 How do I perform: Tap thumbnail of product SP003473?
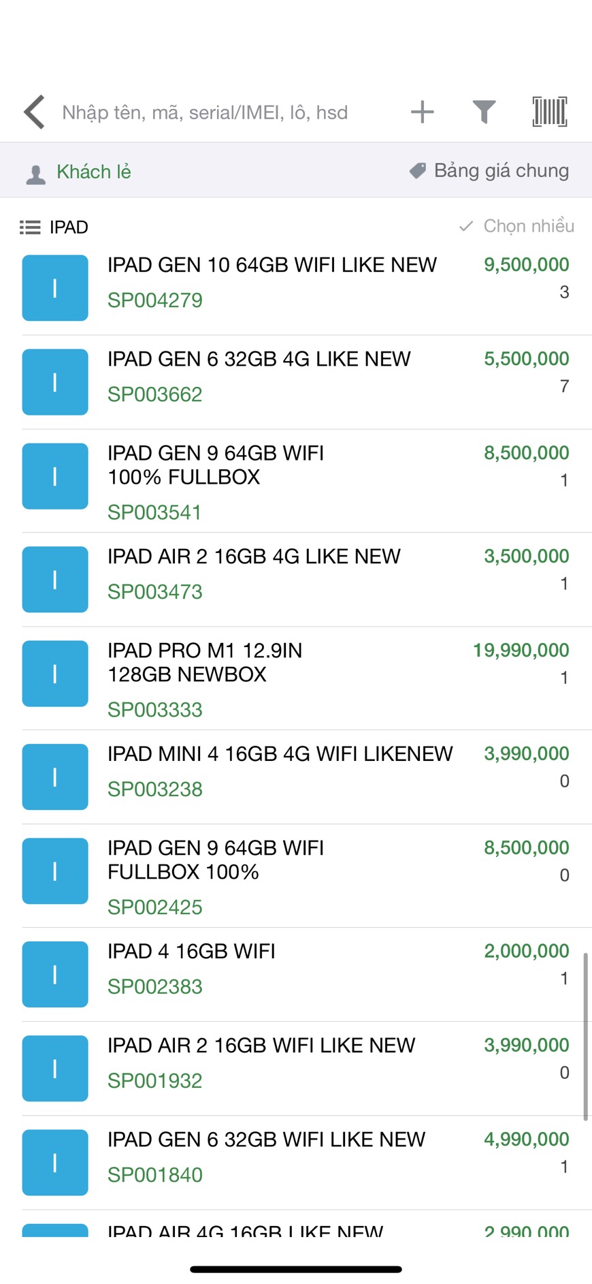coord(55,580)
